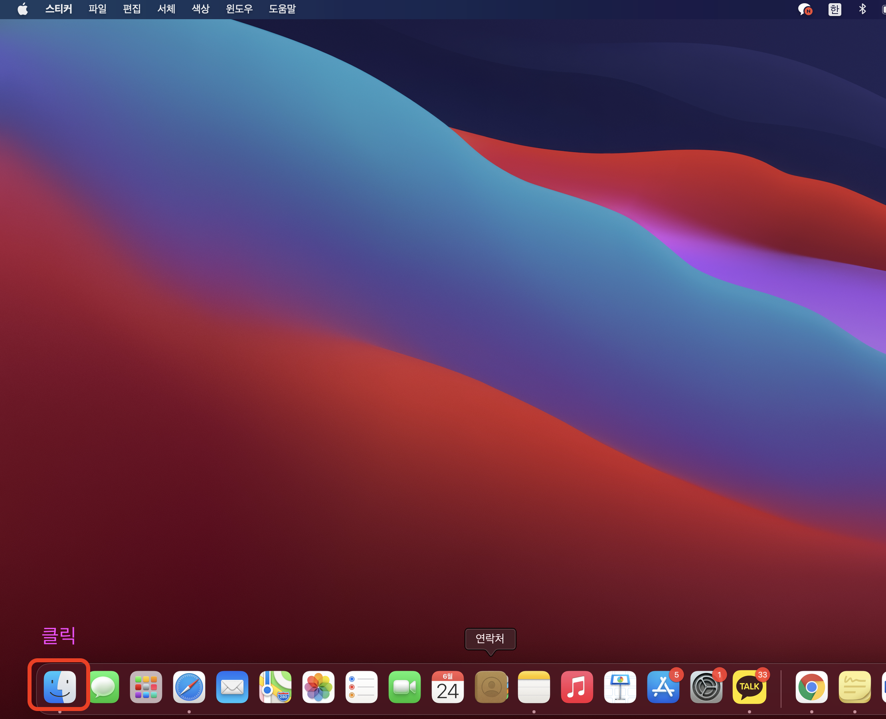Open the Reminders app in the Dock

pos(361,687)
